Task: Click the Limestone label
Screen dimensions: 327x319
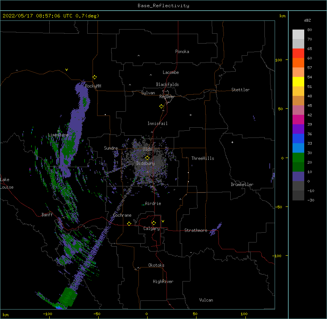Action: click(58, 135)
